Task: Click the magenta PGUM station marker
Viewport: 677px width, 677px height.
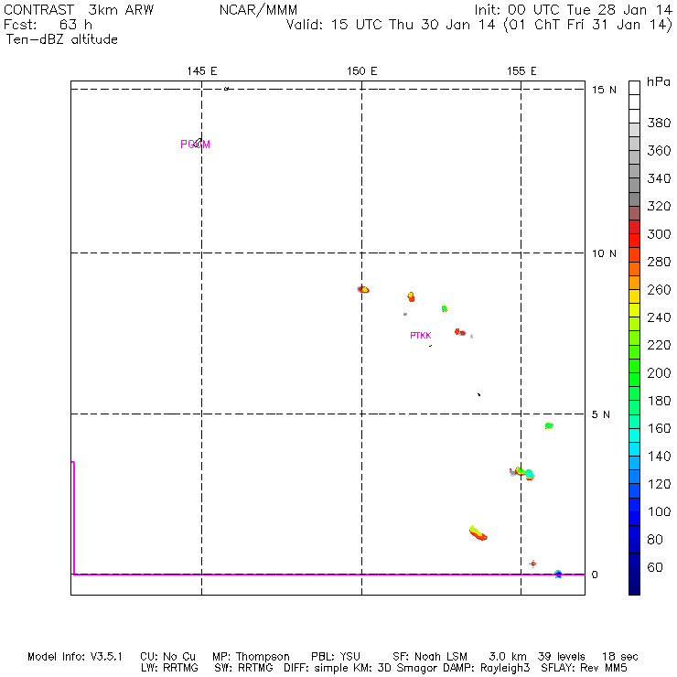Action: tap(195, 144)
